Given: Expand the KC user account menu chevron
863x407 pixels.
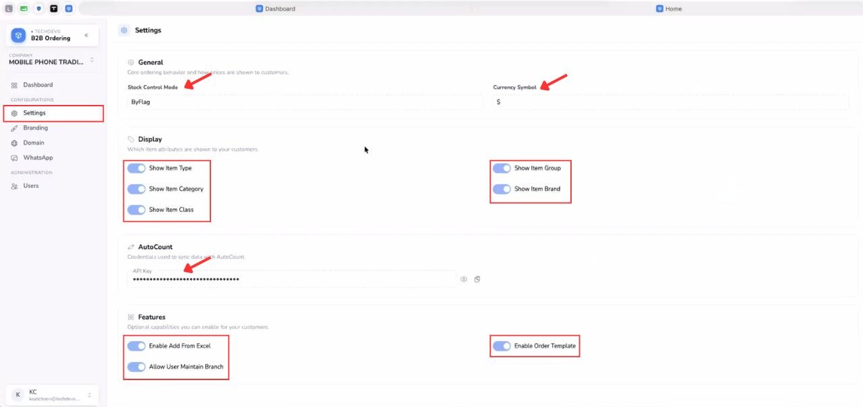Looking at the screenshot, I should coord(90,395).
